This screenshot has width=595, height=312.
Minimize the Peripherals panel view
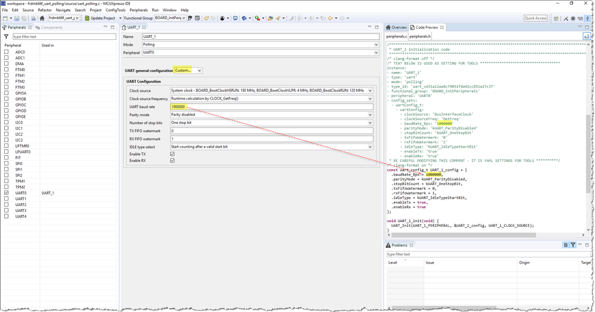(x=105, y=27)
